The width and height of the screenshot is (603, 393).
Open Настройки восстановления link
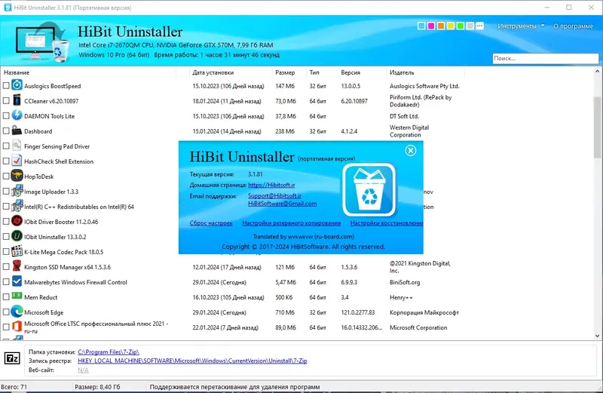(x=387, y=223)
